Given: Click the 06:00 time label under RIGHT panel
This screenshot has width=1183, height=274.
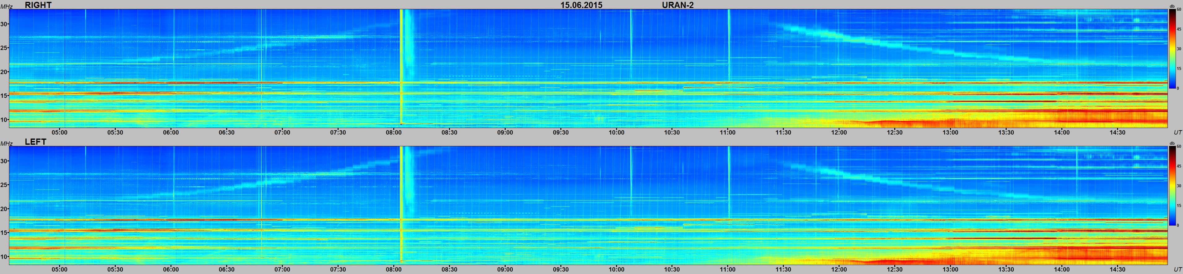Looking at the screenshot, I should (171, 132).
